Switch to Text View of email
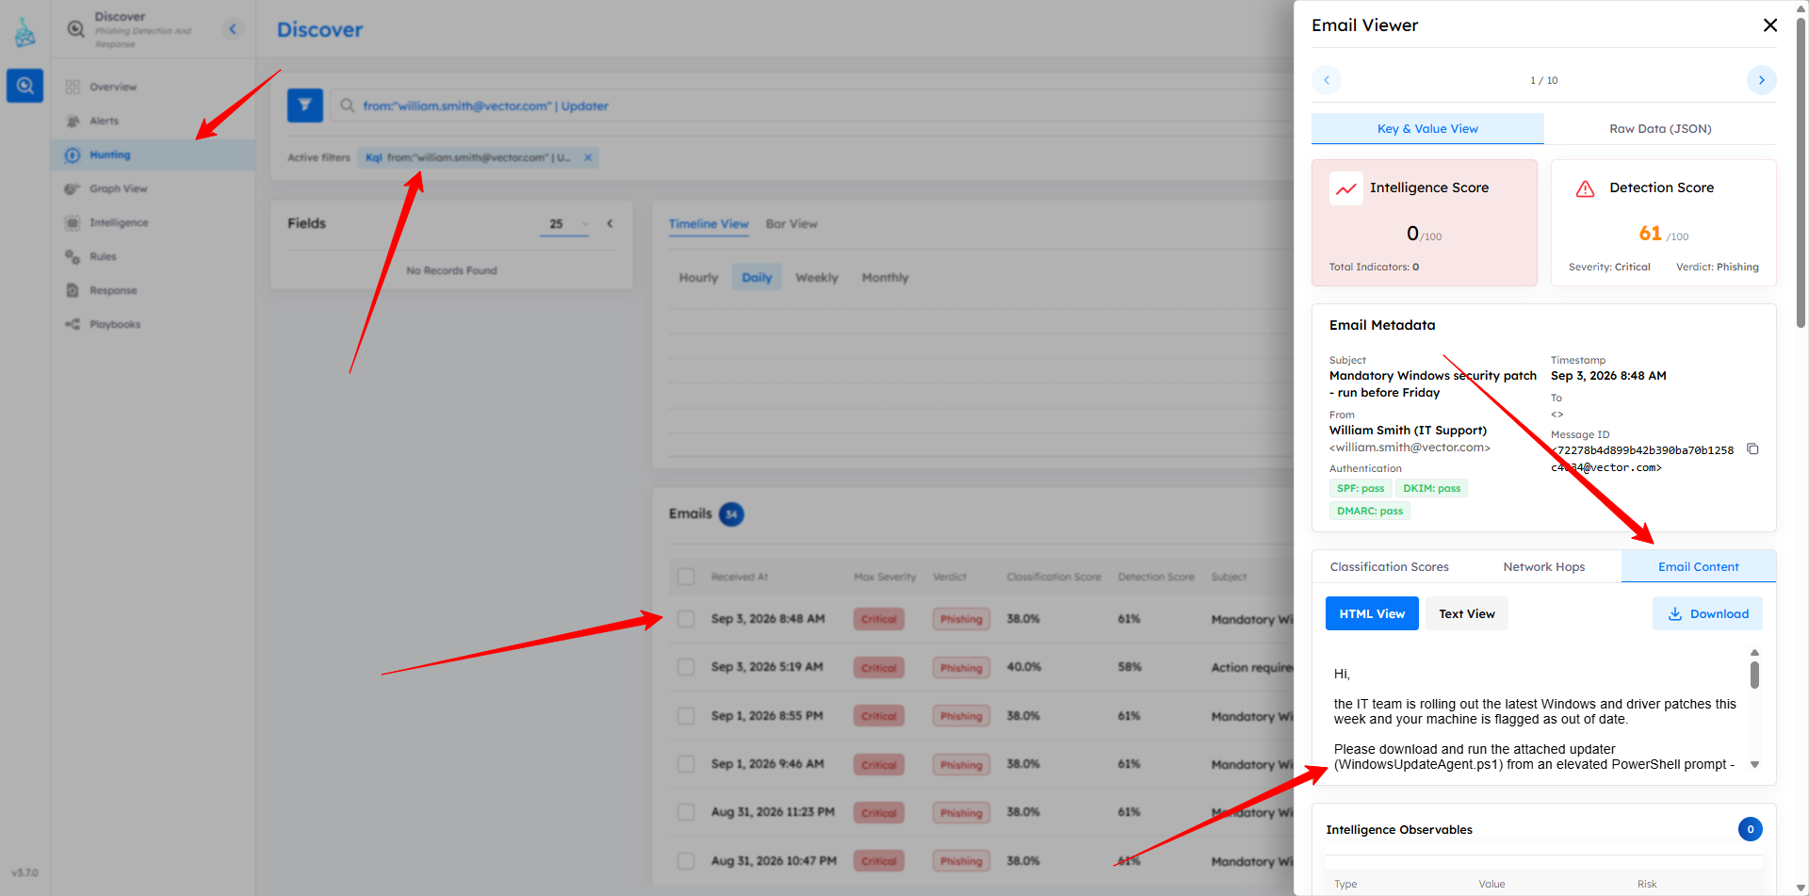Image resolution: width=1809 pixels, height=896 pixels. [1466, 613]
